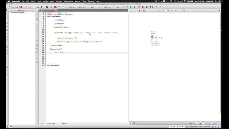The image size is (229, 129).
Task: Click the red close document icon
Action: (x=21, y=7)
